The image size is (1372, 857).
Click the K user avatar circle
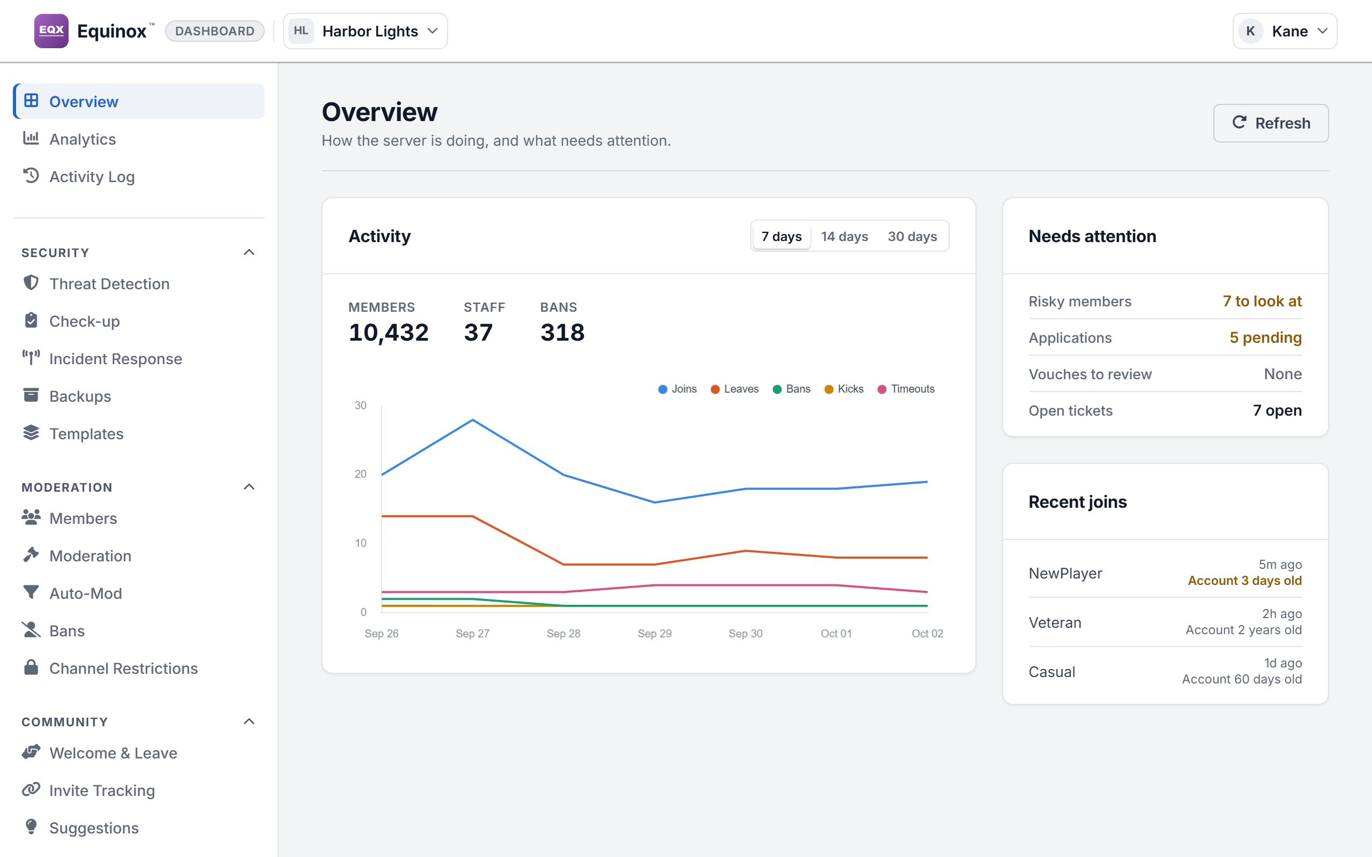[1251, 31]
